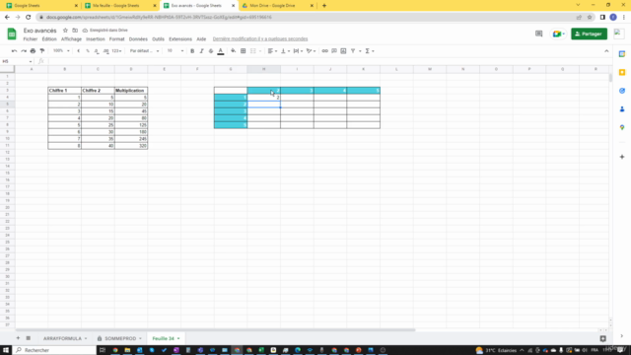Open the zoom level dropdown
Image resolution: width=631 pixels, height=355 pixels.
61,51
